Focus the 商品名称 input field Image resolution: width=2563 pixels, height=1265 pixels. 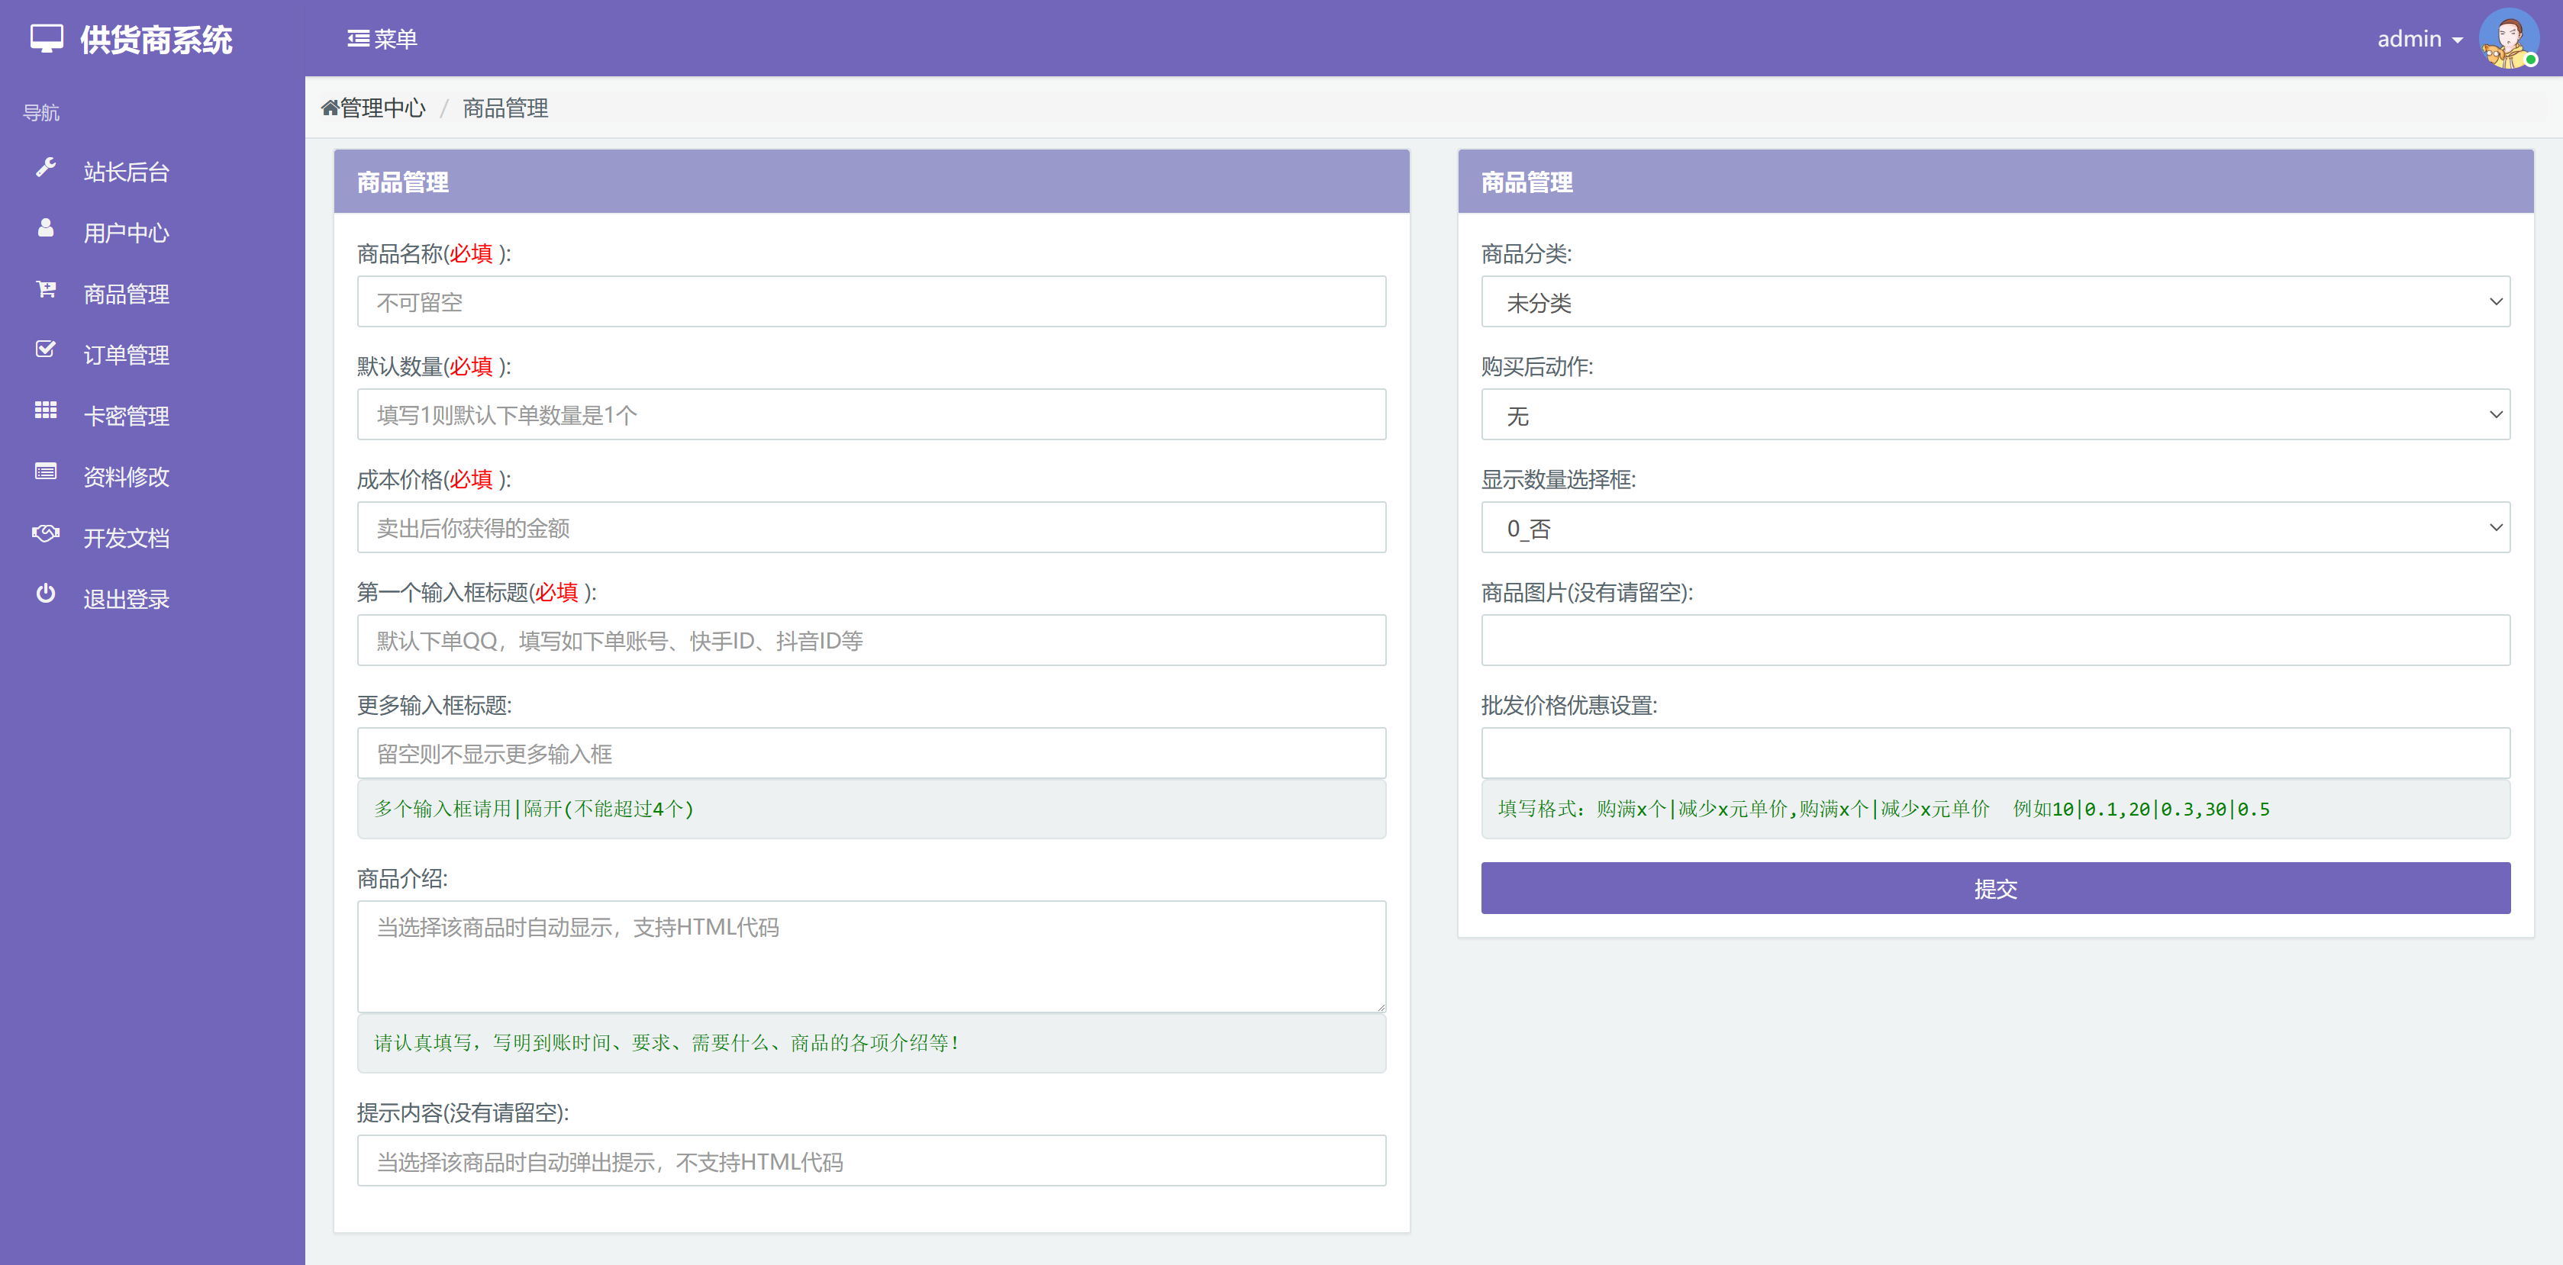872,302
